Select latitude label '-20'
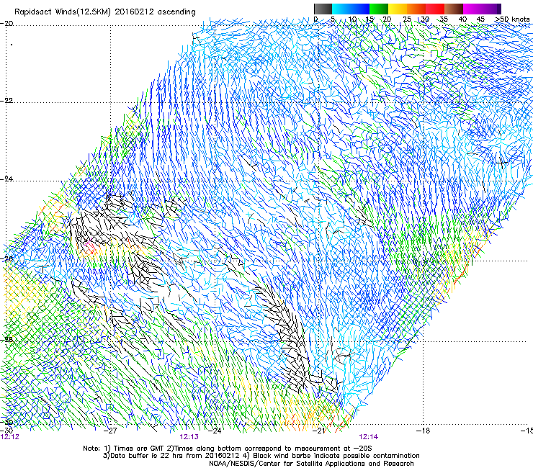The image size is (533, 468). pyautogui.click(x=6, y=24)
